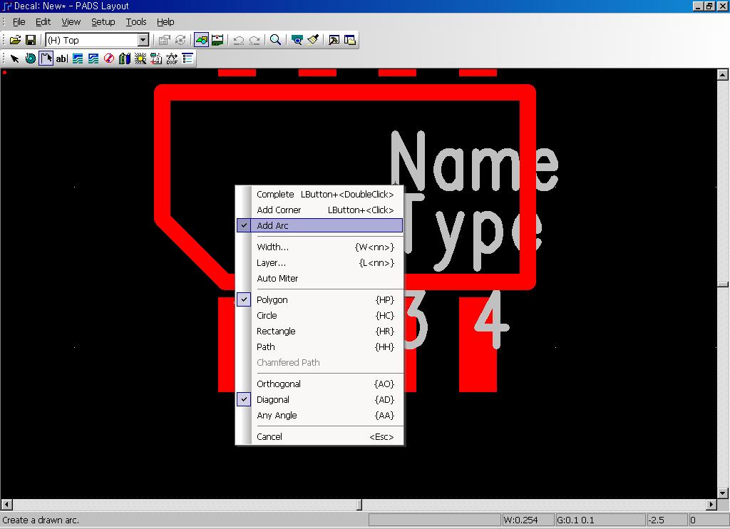Enable Auto Miter in context menu
Viewport: 730px width, 529px height.
[319, 279]
